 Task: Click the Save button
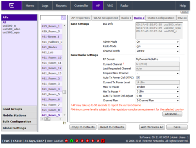tap(177, 127)
